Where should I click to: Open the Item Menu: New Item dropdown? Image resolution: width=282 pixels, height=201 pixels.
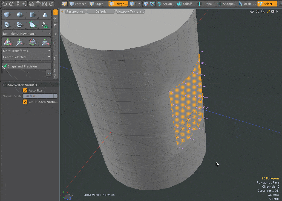click(27, 34)
